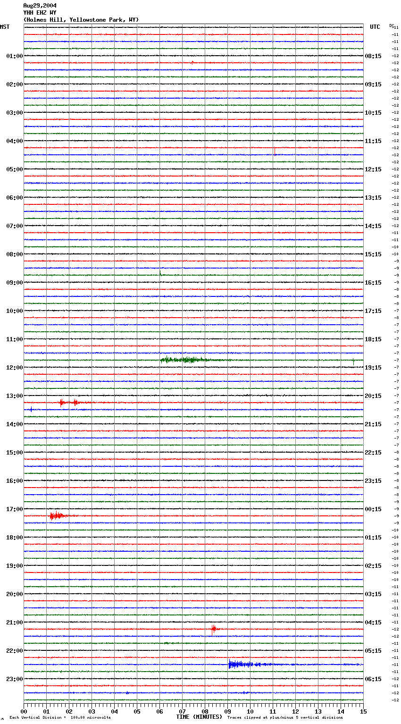Click the 15:15 UTC time label
The width and height of the screenshot is (401, 724).
(x=373, y=254)
